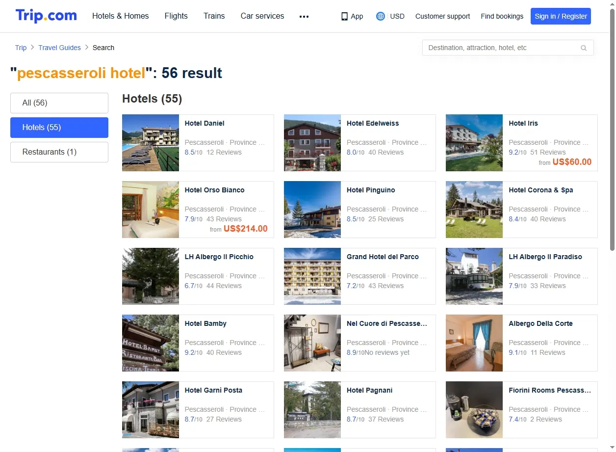This screenshot has width=616, height=452.
Task: Open Hotel Pagnani photo
Action: (312, 410)
